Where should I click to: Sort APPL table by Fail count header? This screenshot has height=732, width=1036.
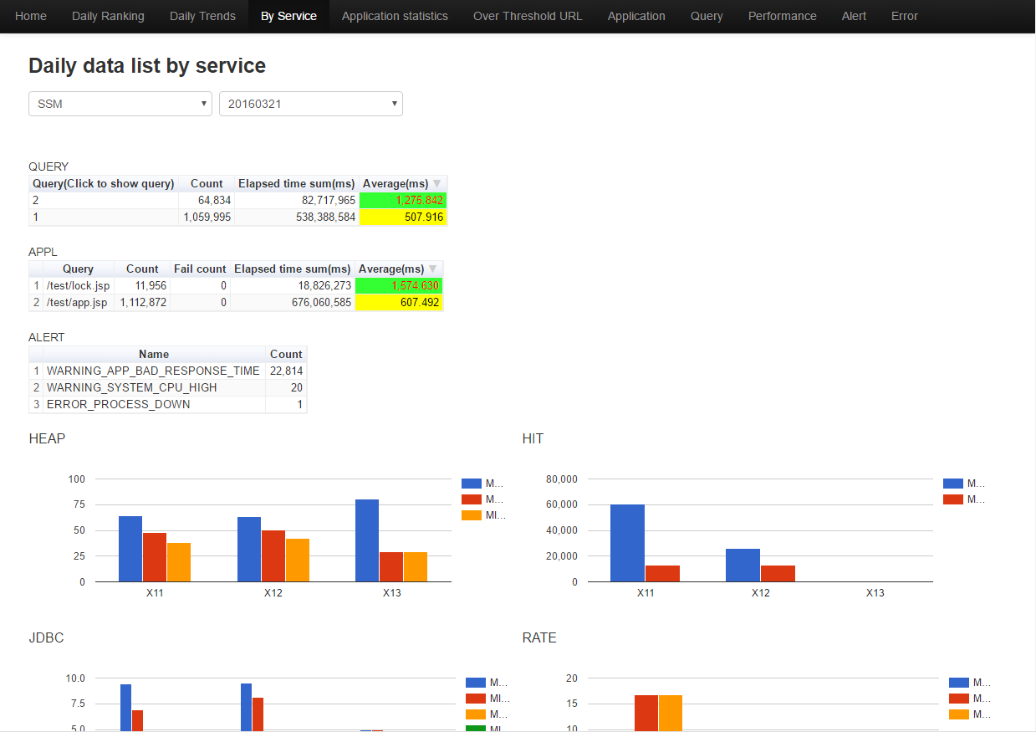pos(200,269)
